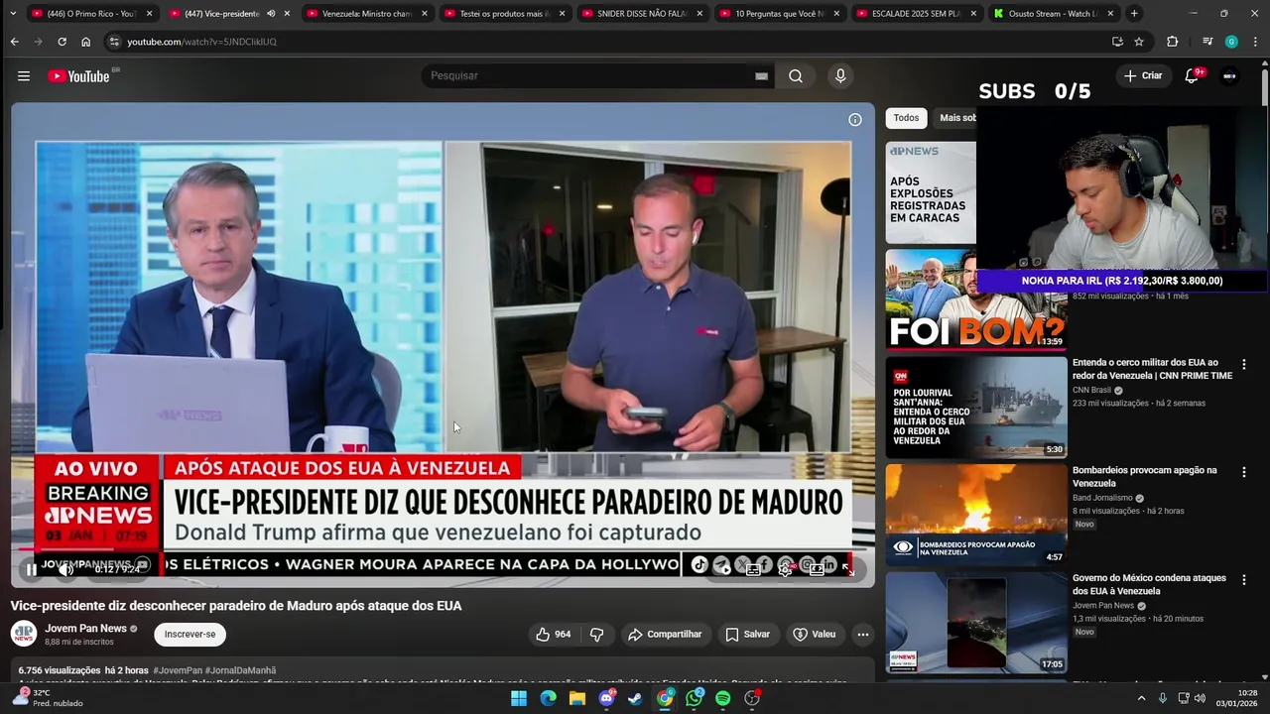Switch to Osusto Stream Kick tab
The width and height of the screenshot is (1270, 714).
pos(1054,14)
